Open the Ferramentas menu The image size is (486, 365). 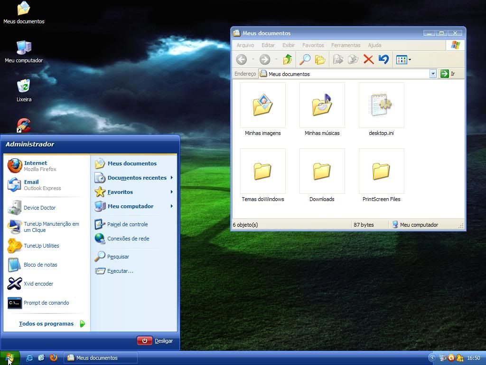pyautogui.click(x=346, y=45)
